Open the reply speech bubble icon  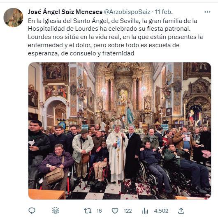pyautogui.click(x=32, y=211)
